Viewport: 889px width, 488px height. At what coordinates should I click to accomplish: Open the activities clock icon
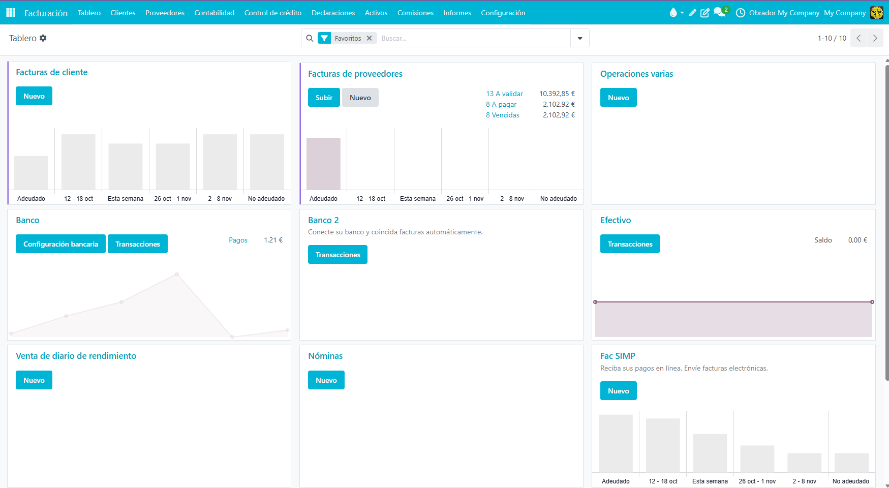click(x=741, y=13)
